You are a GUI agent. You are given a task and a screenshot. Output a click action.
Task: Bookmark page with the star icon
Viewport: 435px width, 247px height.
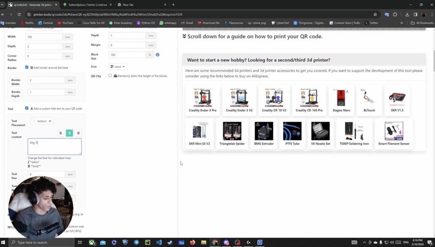375,15
